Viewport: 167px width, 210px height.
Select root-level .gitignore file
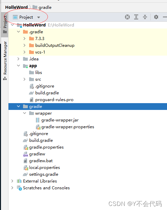tap(88, 134)
